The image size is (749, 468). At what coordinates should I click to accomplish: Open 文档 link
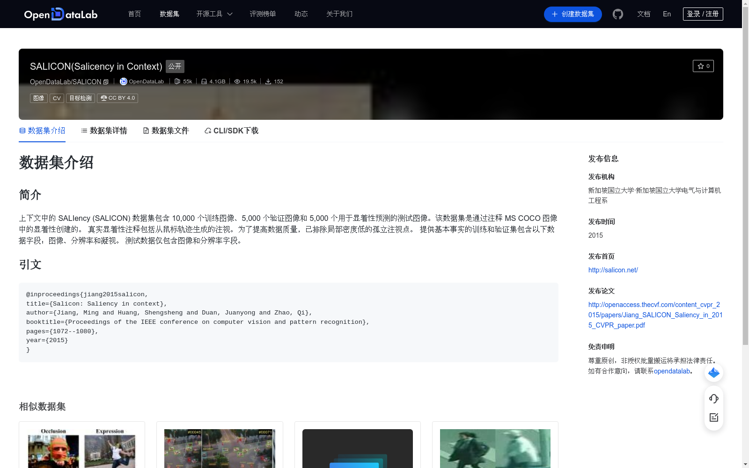644,14
